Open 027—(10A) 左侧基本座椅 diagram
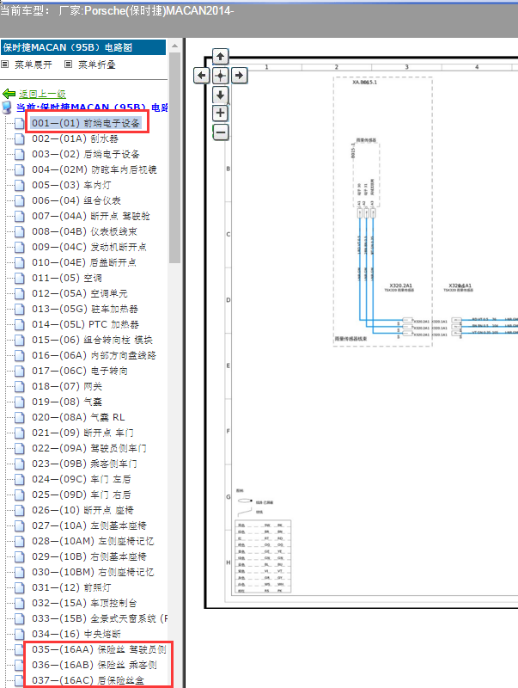This screenshot has height=688, width=518. click(89, 525)
